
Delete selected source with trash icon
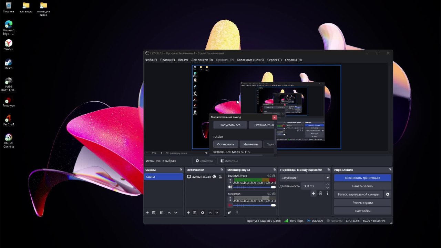195,213
